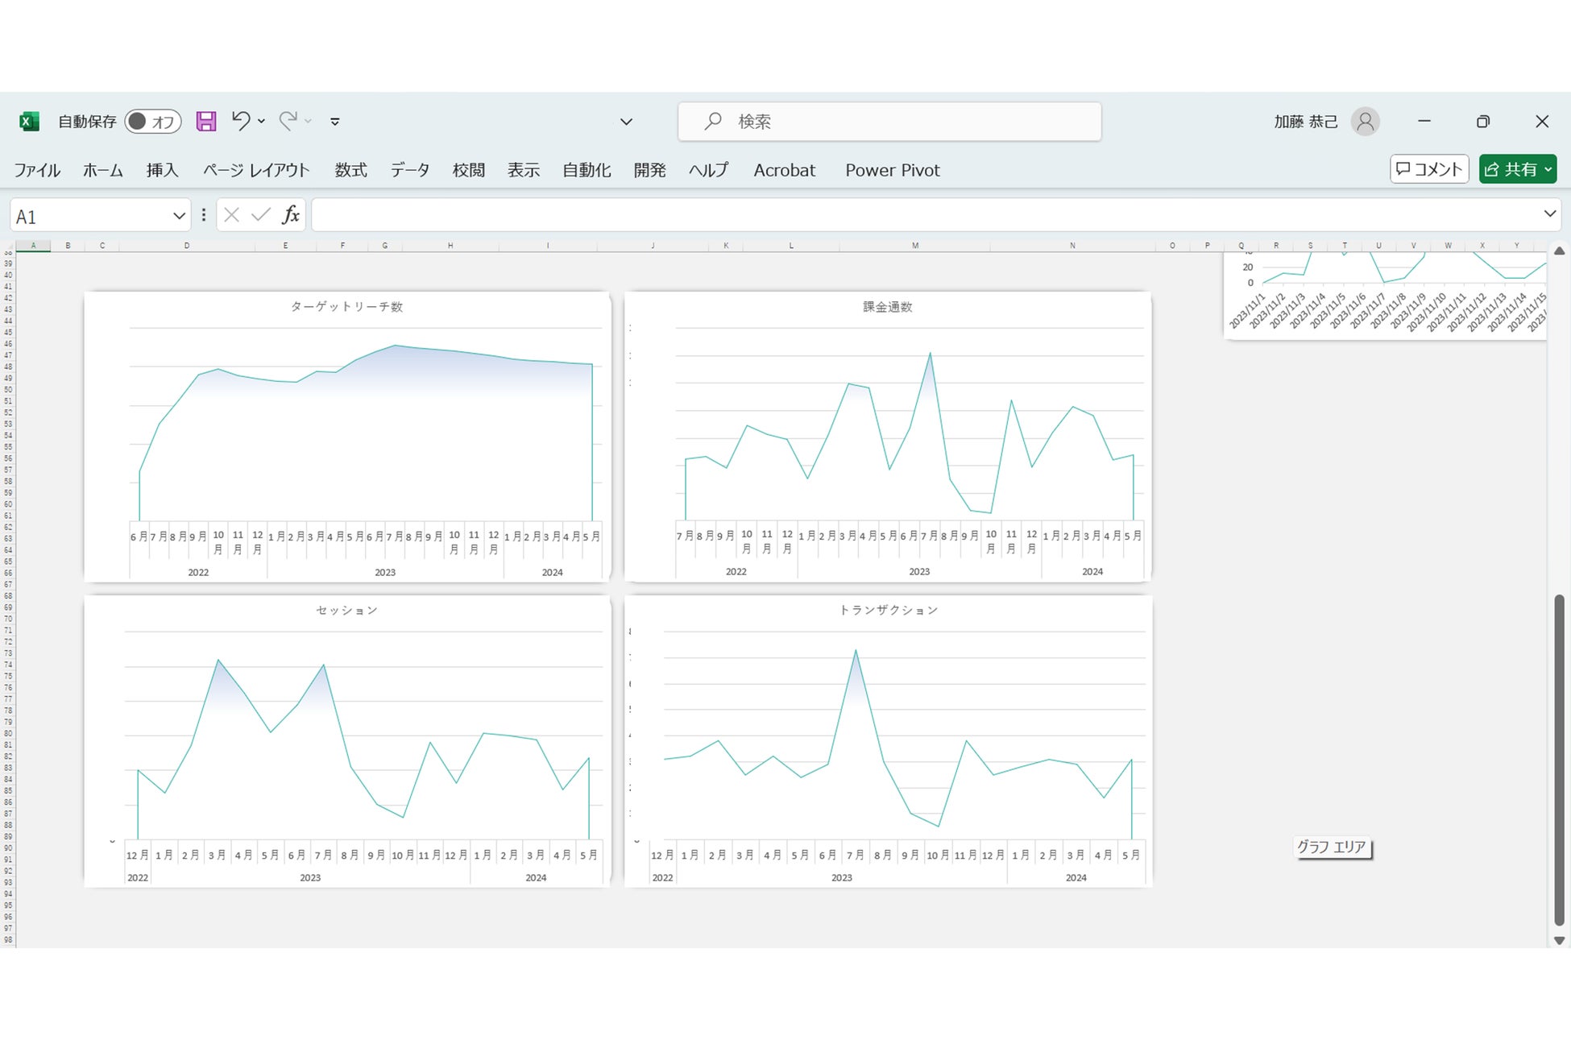
Task: Click the formula bar cancel X icon
Action: [232, 215]
